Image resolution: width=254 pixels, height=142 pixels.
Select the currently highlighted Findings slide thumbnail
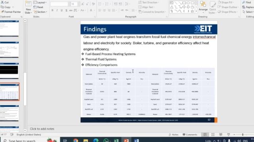point(10,92)
